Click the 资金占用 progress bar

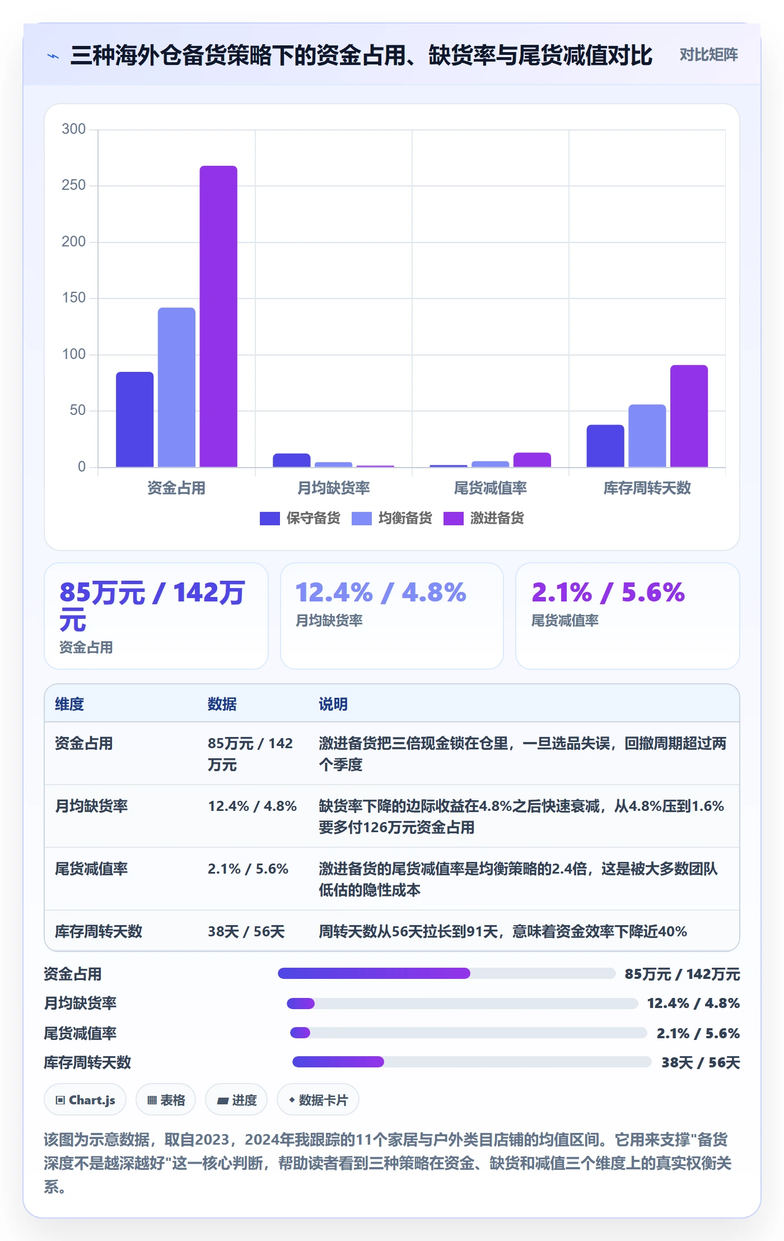pos(446,973)
